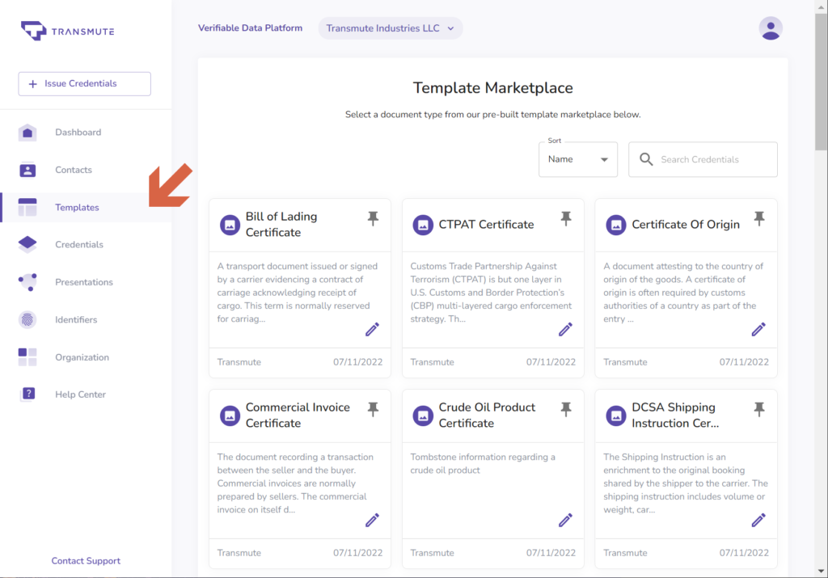Click the vertical page scrollbar
Image resolution: width=828 pixels, height=578 pixels.
[x=822, y=82]
